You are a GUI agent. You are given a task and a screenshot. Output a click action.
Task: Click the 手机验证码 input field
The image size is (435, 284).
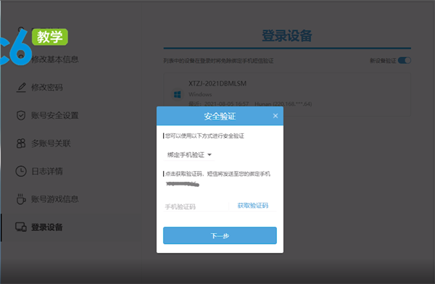coord(196,206)
